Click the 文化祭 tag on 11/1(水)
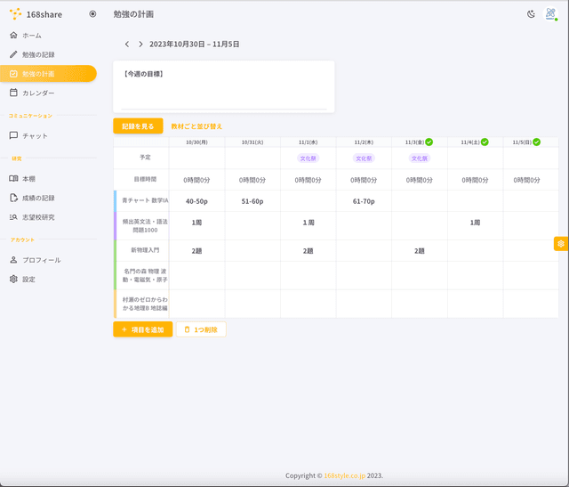 point(309,158)
